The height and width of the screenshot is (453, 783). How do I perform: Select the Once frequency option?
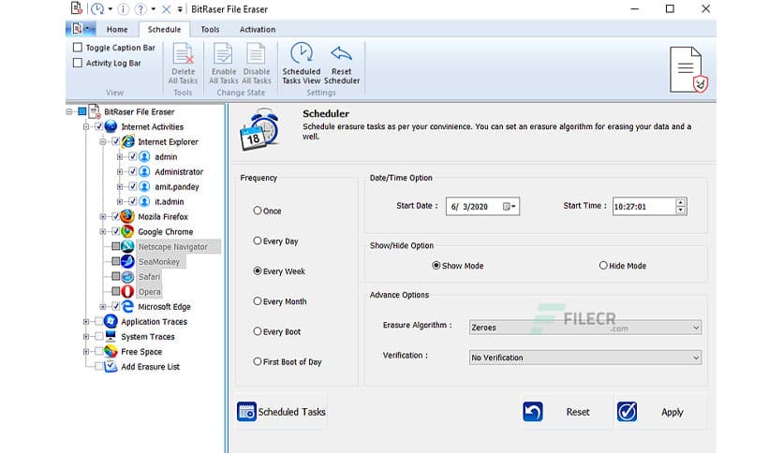258,211
